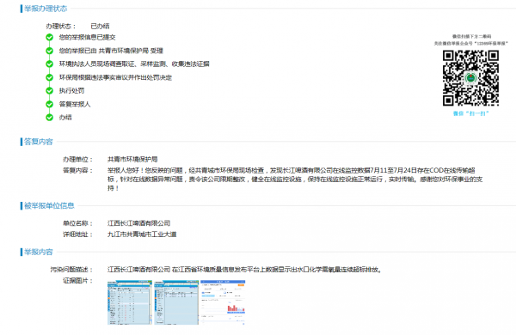Click green check icon beside 您的举报信息已提交
This screenshot has width=516, height=335.
point(49,37)
